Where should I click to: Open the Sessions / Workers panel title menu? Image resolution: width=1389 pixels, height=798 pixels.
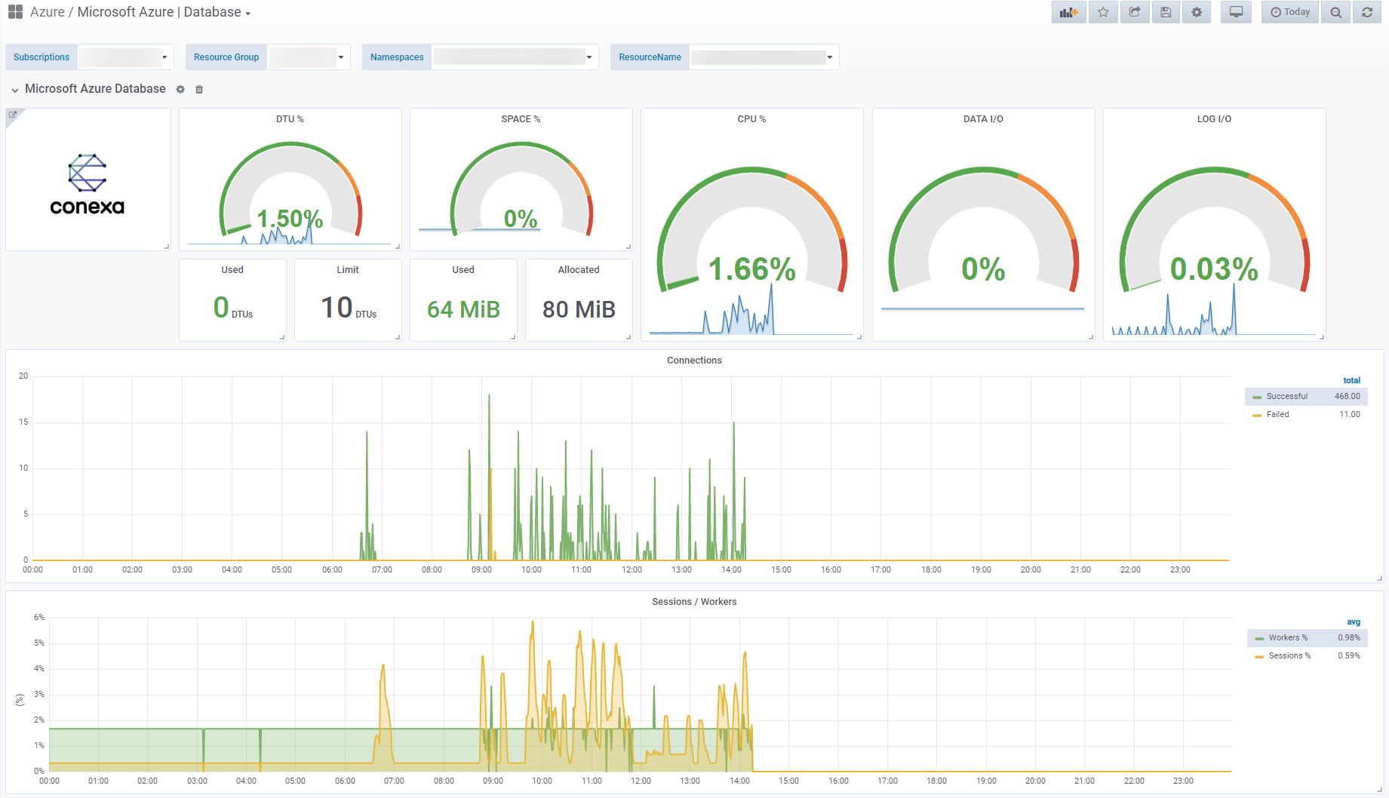point(694,602)
